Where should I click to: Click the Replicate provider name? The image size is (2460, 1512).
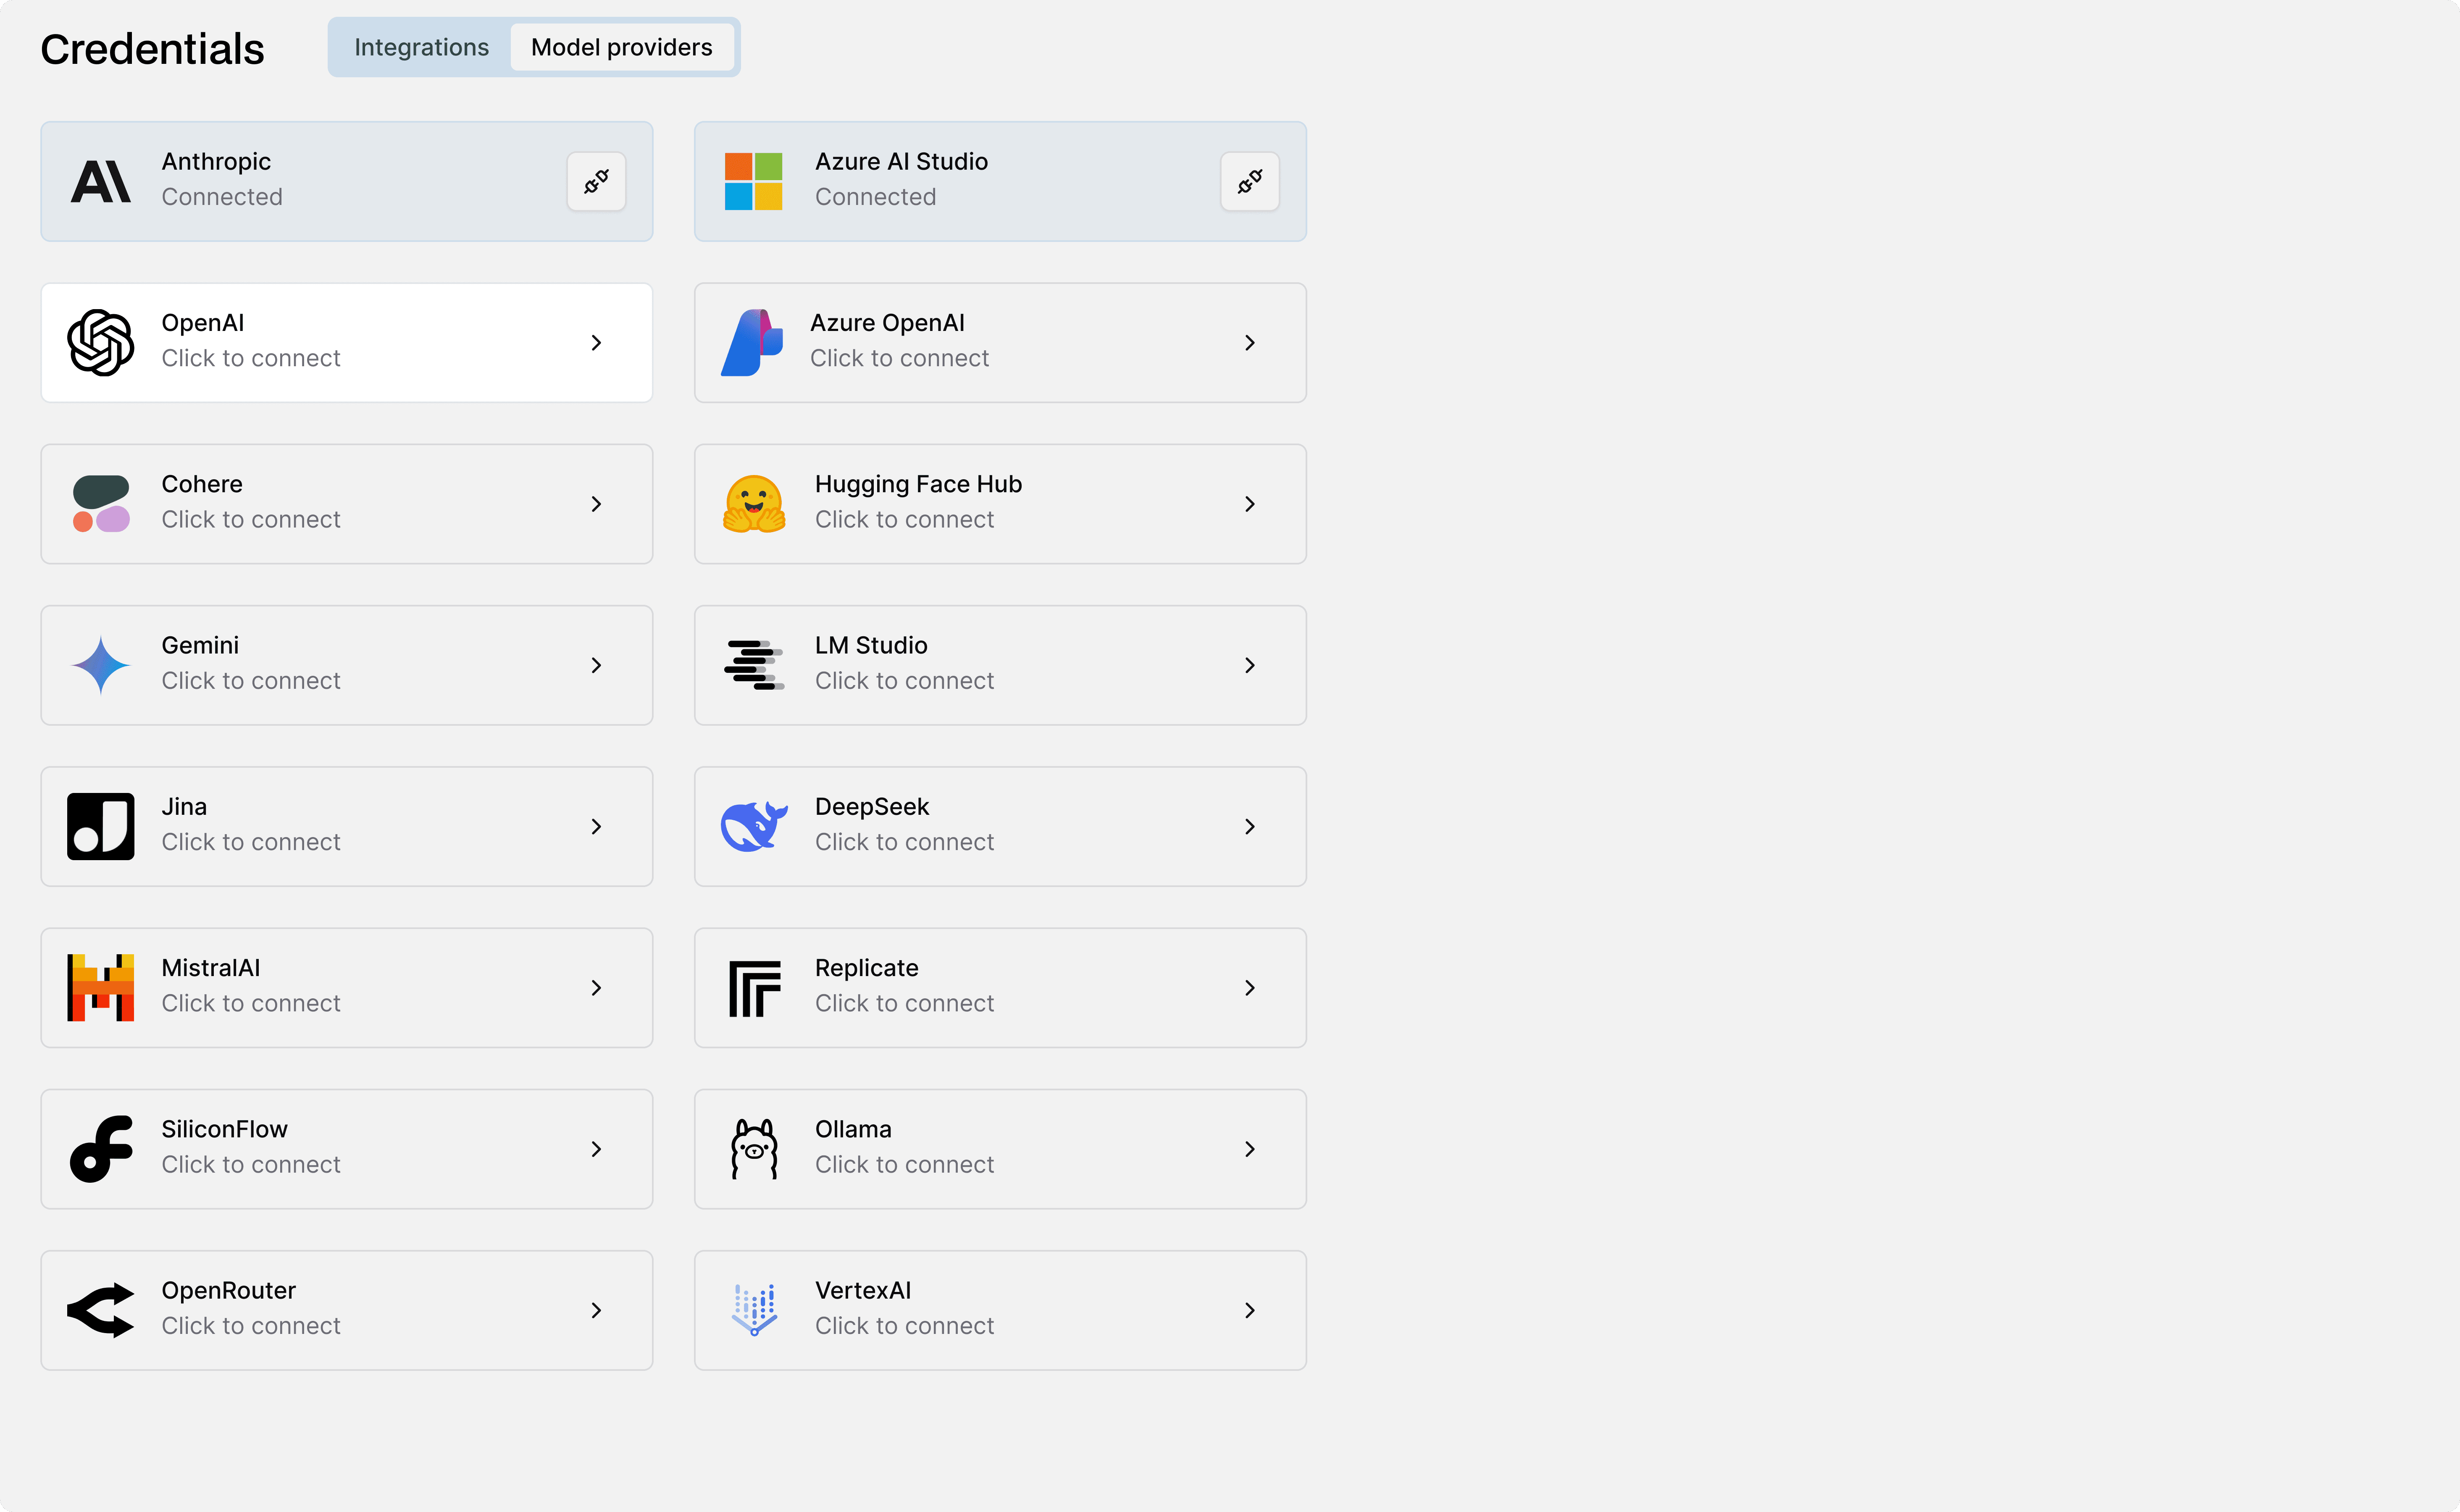pyautogui.click(x=866, y=968)
